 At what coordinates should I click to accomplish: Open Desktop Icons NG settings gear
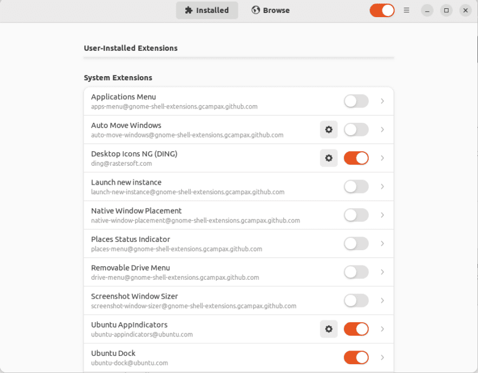[329, 158]
